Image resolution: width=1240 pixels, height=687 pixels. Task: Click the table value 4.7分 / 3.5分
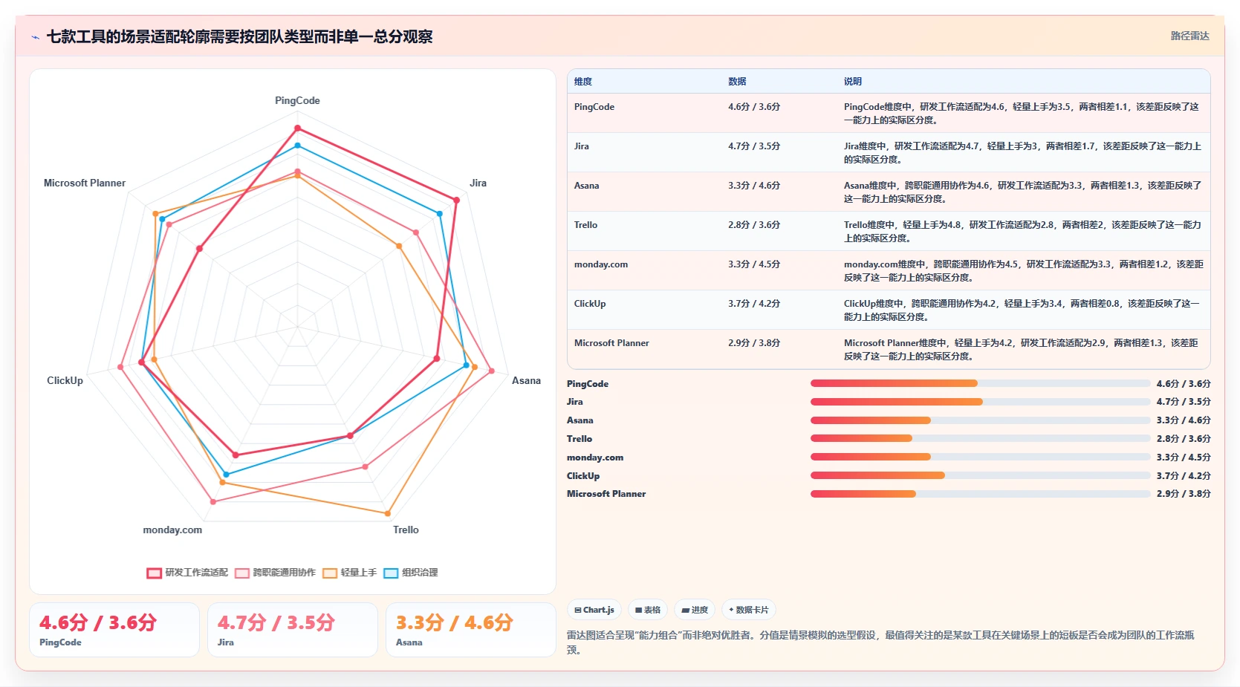pos(754,146)
